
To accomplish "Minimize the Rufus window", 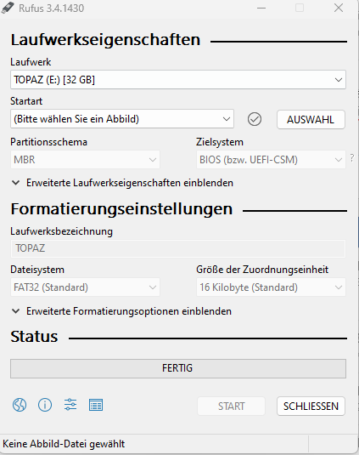I will 261,9.
